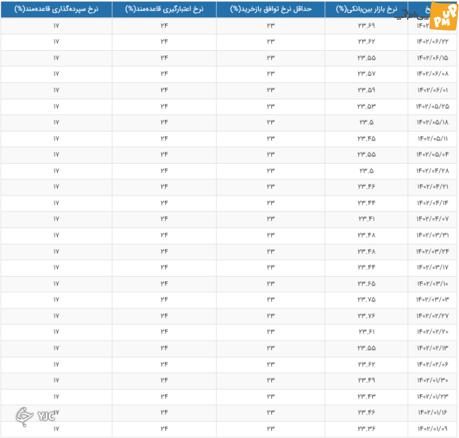Image resolution: width=459 pixels, height=438 pixels.
Task: Select the date cell ۱۴۰۲/۰۱/۲۳
Action: (433, 397)
